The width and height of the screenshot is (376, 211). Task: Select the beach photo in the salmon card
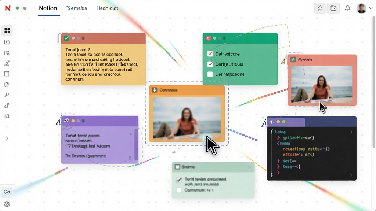pyautogui.click(x=322, y=84)
